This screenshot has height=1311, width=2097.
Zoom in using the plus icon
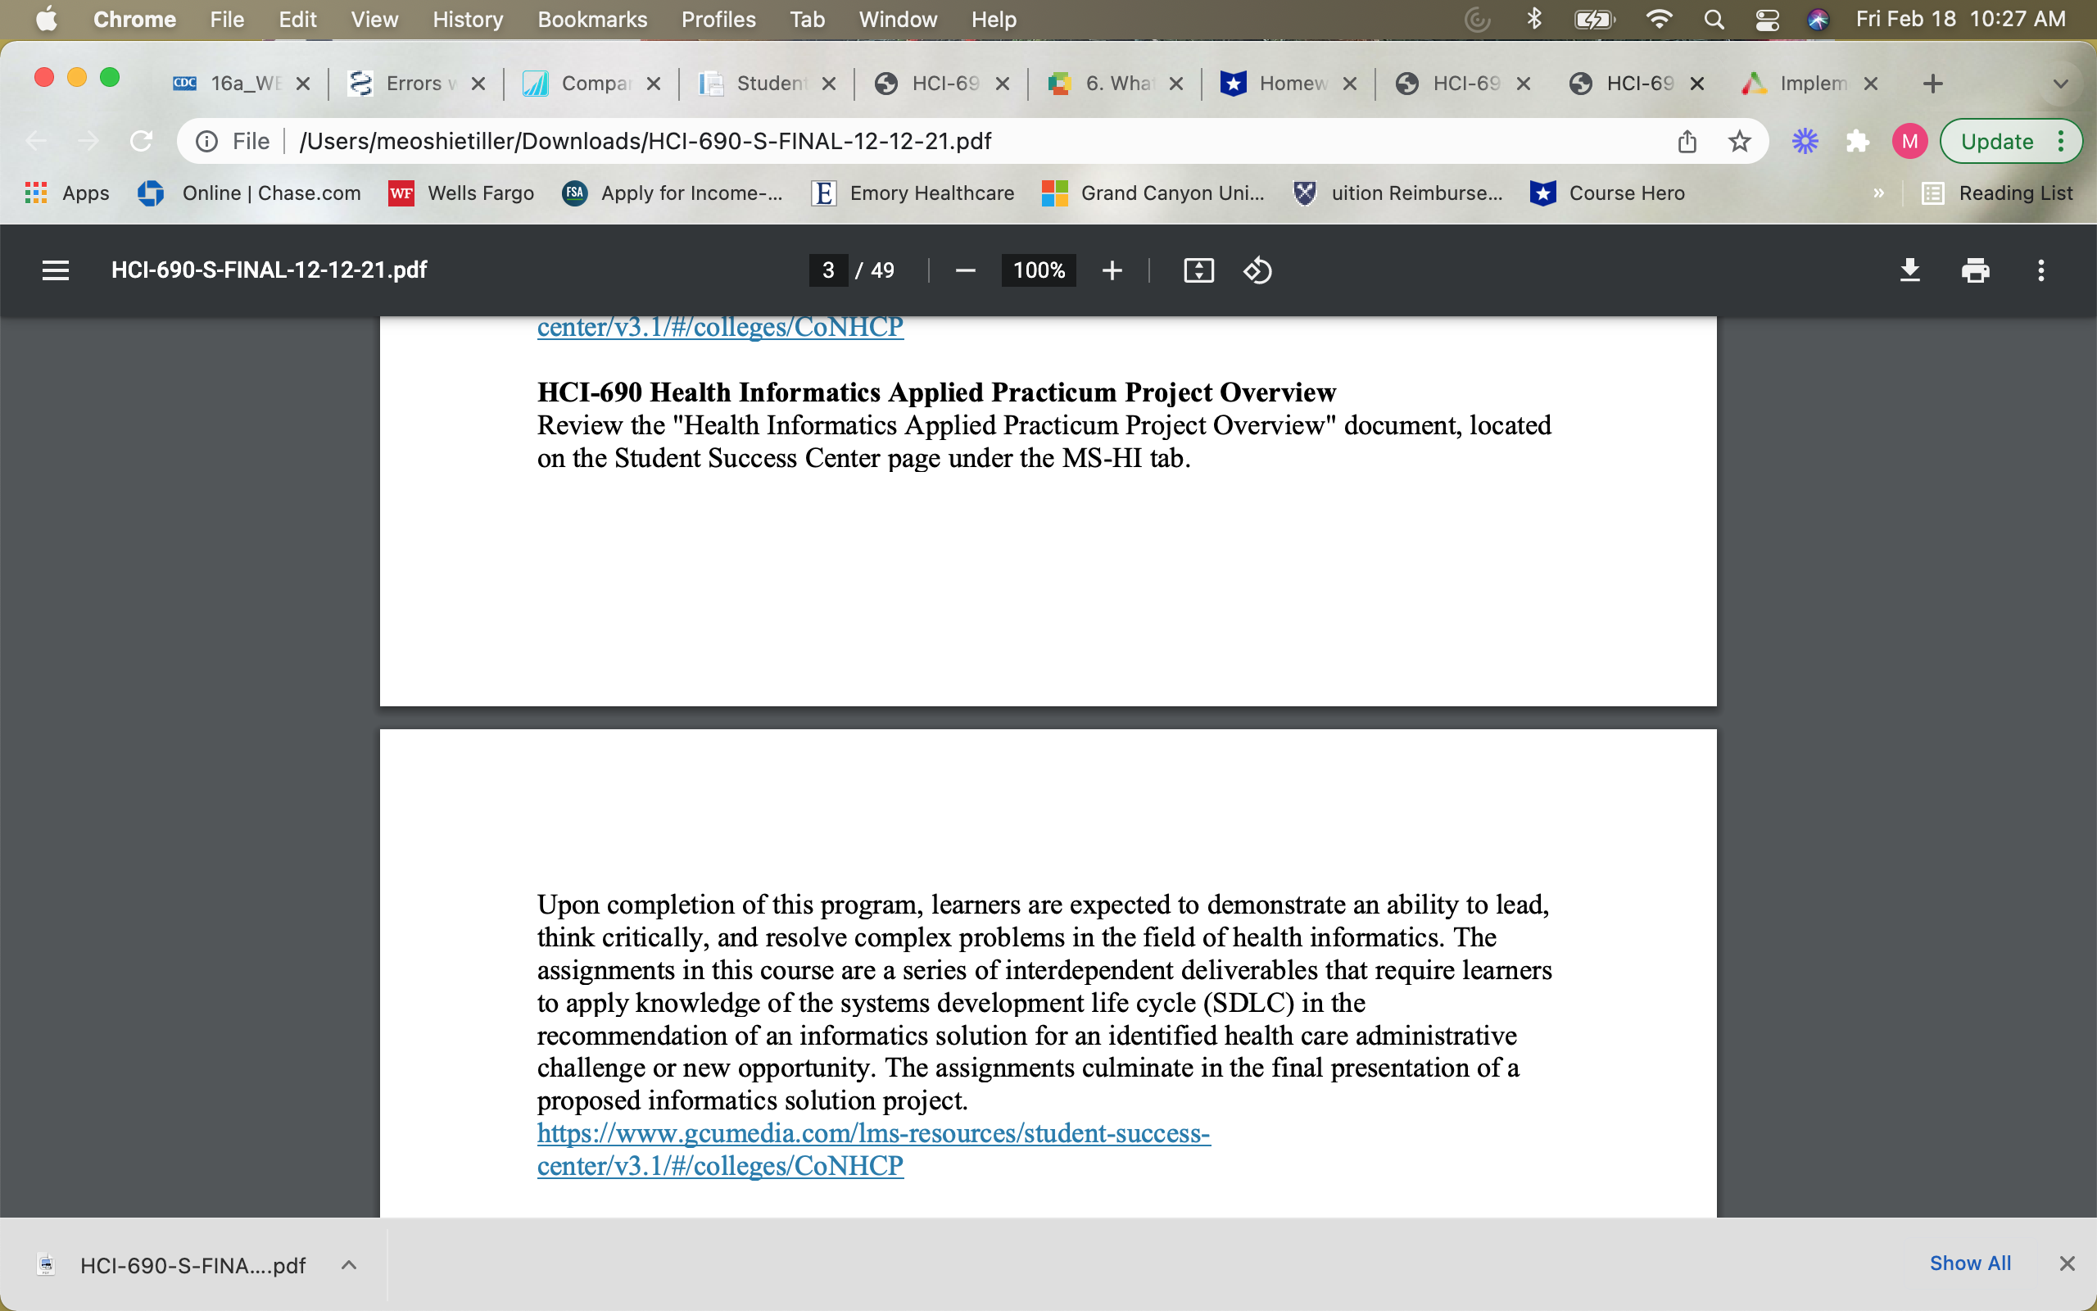[x=1112, y=270]
